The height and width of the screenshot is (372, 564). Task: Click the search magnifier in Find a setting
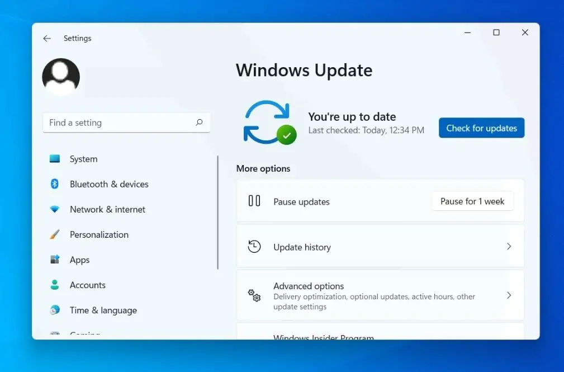click(199, 123)
